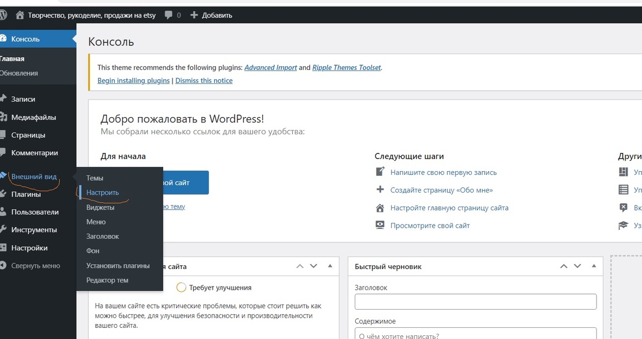
Task: Open Меню in appearance submenu
Action: click(96, 221)
